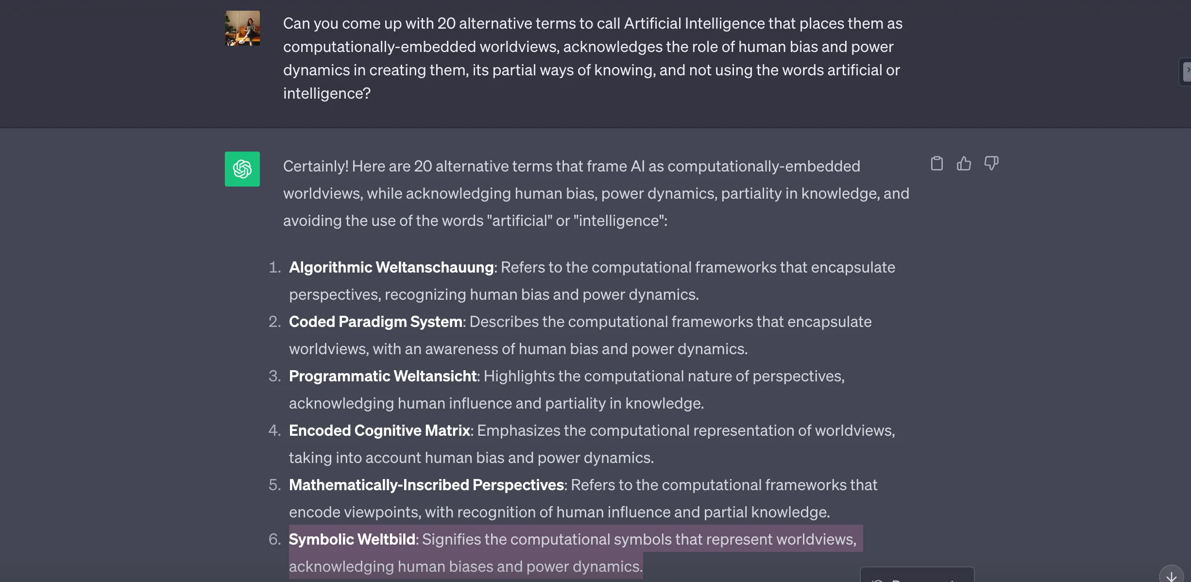This screenshot has width=1191, height=582.
Task: Click the bold term 'Algorithmic Weltanschauung'
Action: (x=391, y=267)
